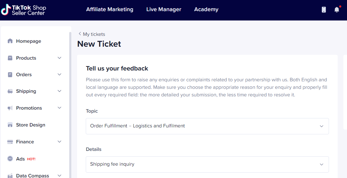347x178 pixels.
Task: Click the TikTok Shop Seller Center logo
Action: (23, 10)
